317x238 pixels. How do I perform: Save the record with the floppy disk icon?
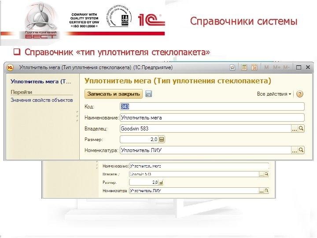pos(149,94)
